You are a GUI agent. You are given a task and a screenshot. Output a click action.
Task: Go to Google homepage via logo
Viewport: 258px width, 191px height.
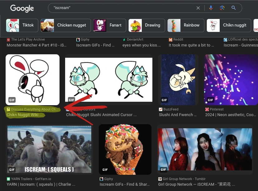point(22,8)
